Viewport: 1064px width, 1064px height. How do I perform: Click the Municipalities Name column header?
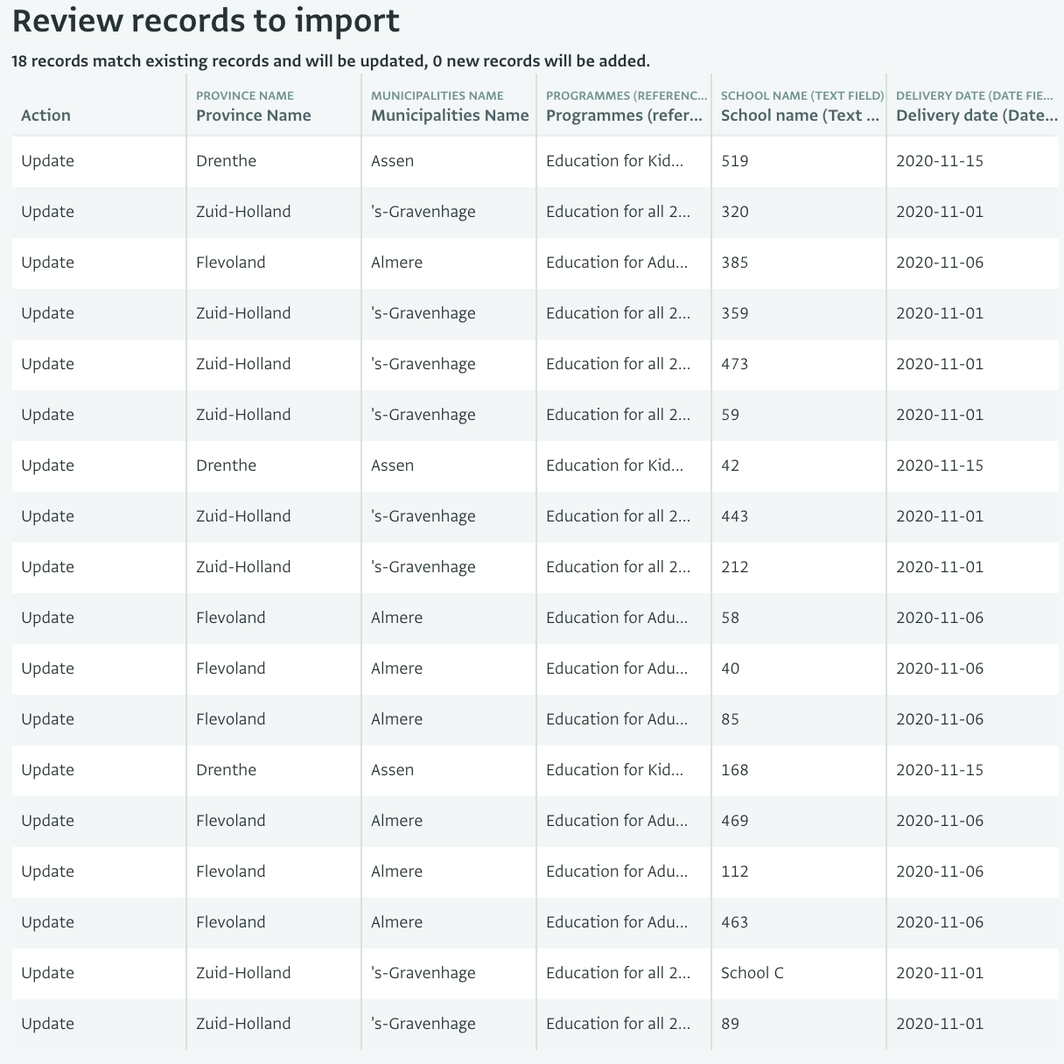click(449, 115)
